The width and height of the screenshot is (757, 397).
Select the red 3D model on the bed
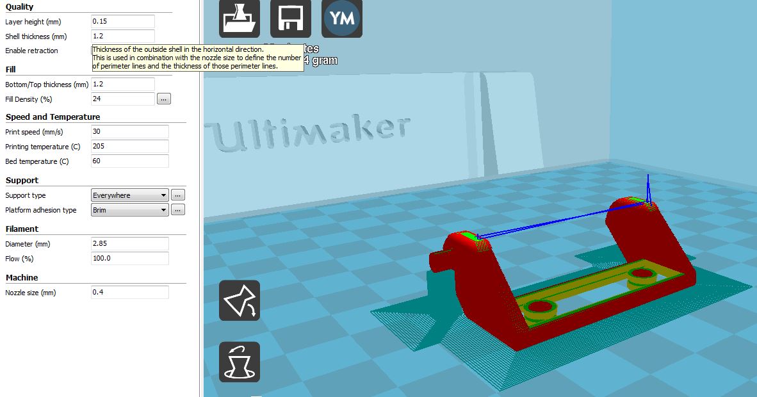[487, 282]
